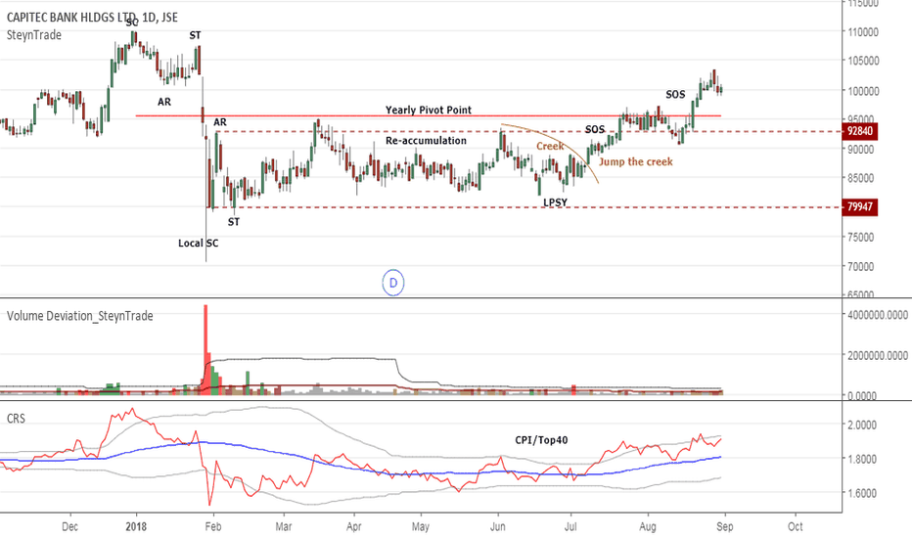This screenshot has height=538, width=912.
Task: Click 110000 on the price axis
Action: (863, 32)
